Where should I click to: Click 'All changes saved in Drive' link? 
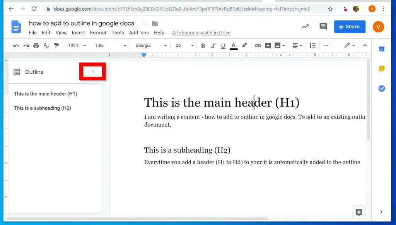point(201,33)
